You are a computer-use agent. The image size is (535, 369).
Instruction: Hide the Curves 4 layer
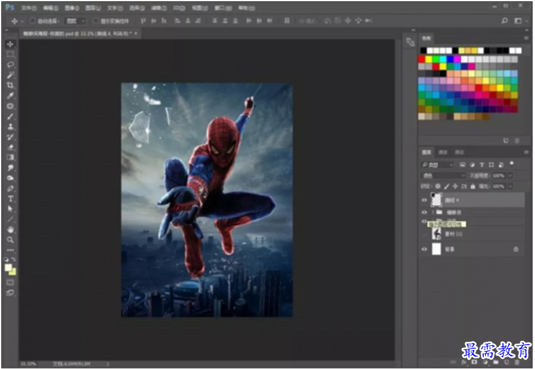point(424,200)
